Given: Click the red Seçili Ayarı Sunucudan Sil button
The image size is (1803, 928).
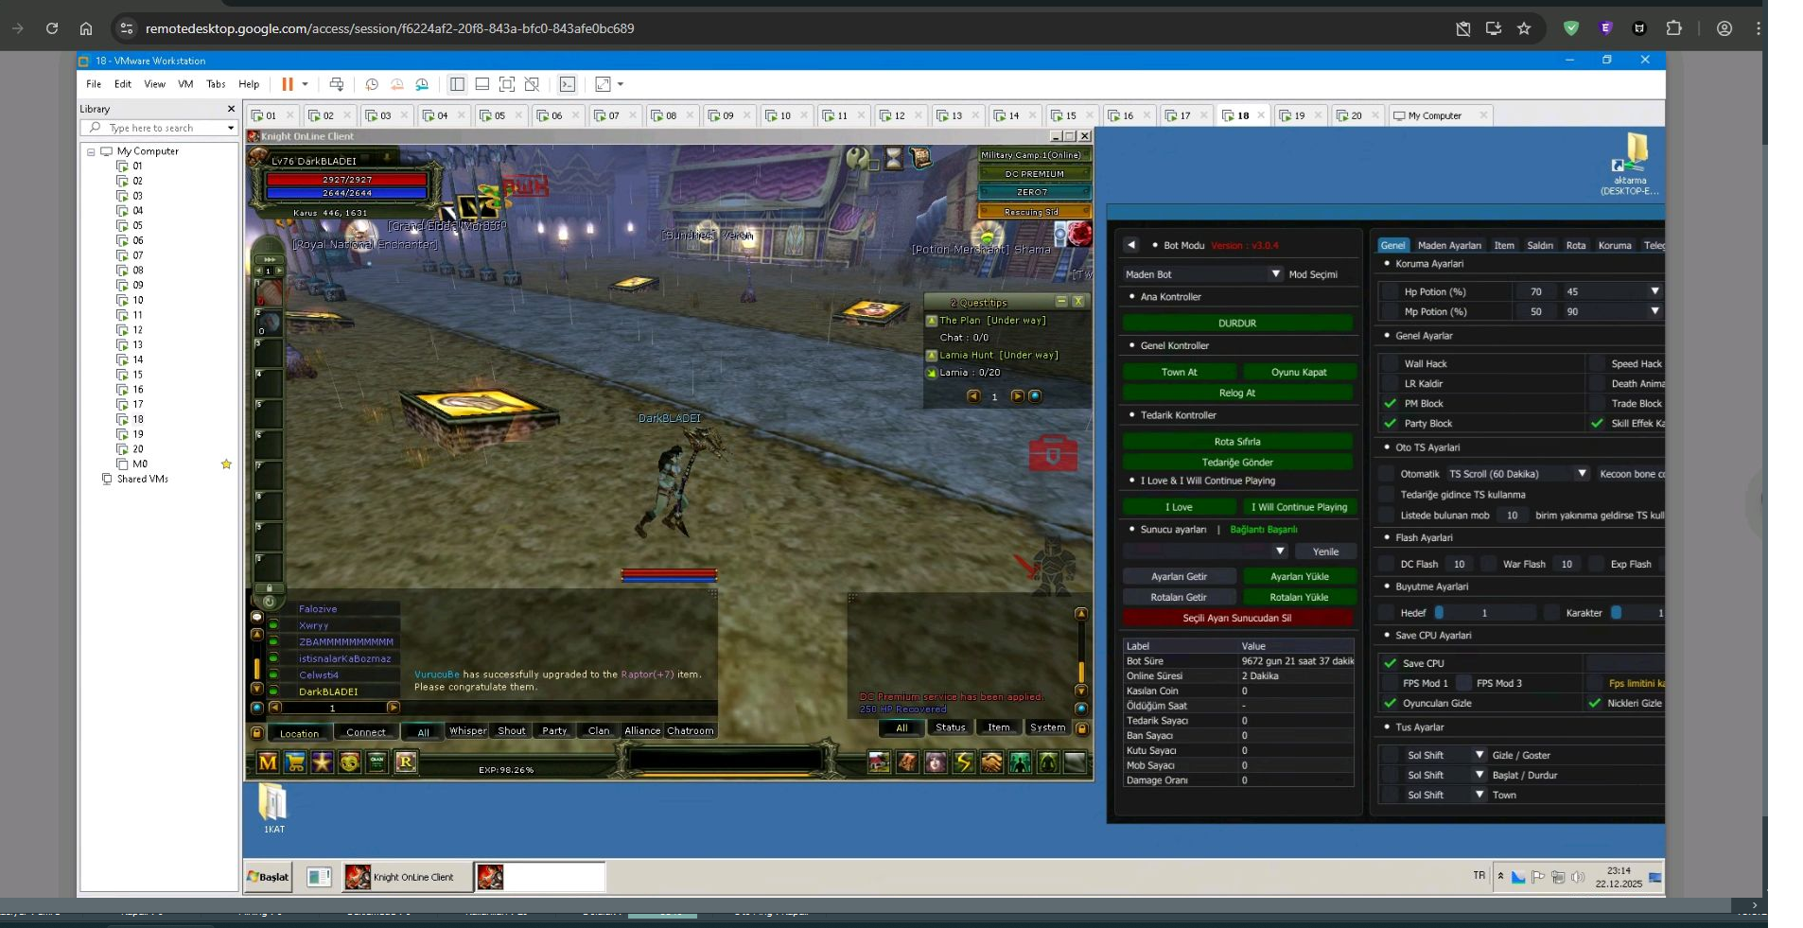Looking at the screenshot, I should click(1237, 618).
